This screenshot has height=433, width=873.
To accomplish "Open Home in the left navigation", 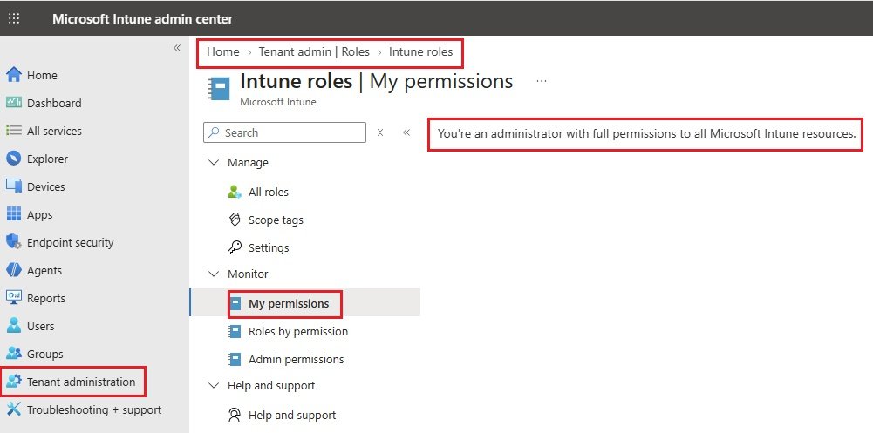I will [42, 75].
